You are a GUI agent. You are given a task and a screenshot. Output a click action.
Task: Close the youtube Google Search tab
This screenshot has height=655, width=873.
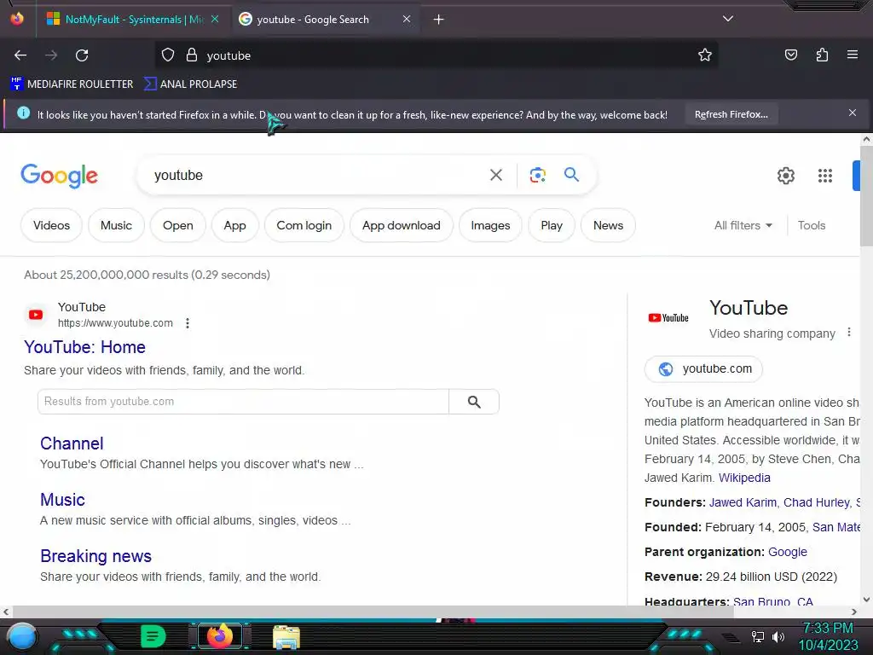point(407,19)
